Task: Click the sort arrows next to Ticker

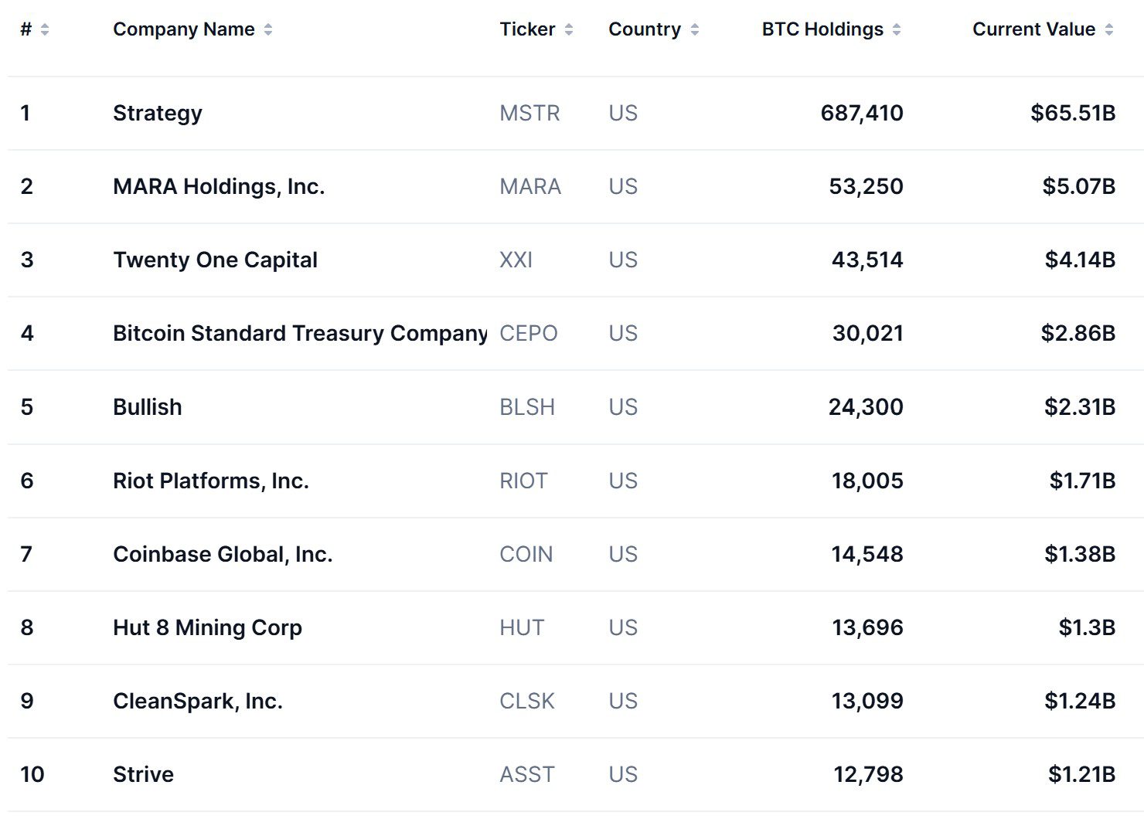Action: pos(569,29)
